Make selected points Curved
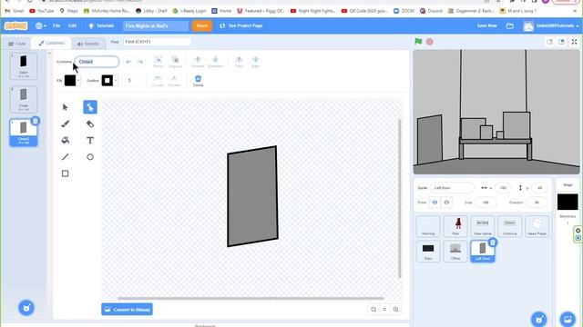583x327 pixels. tap(158, 81)
